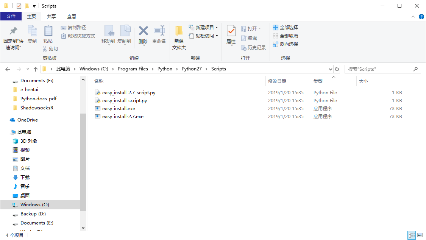This screenshot has width=426, height=240.
Task: Create a New folder
Action: coord(179,37)
